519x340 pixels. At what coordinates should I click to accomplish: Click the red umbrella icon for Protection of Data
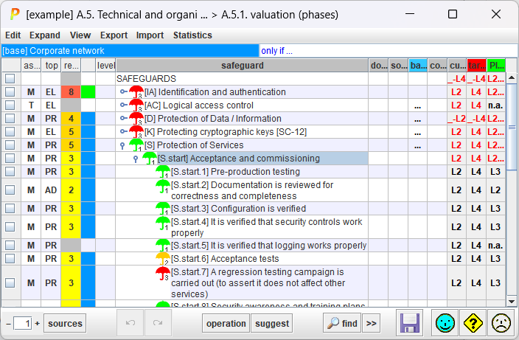136,119
